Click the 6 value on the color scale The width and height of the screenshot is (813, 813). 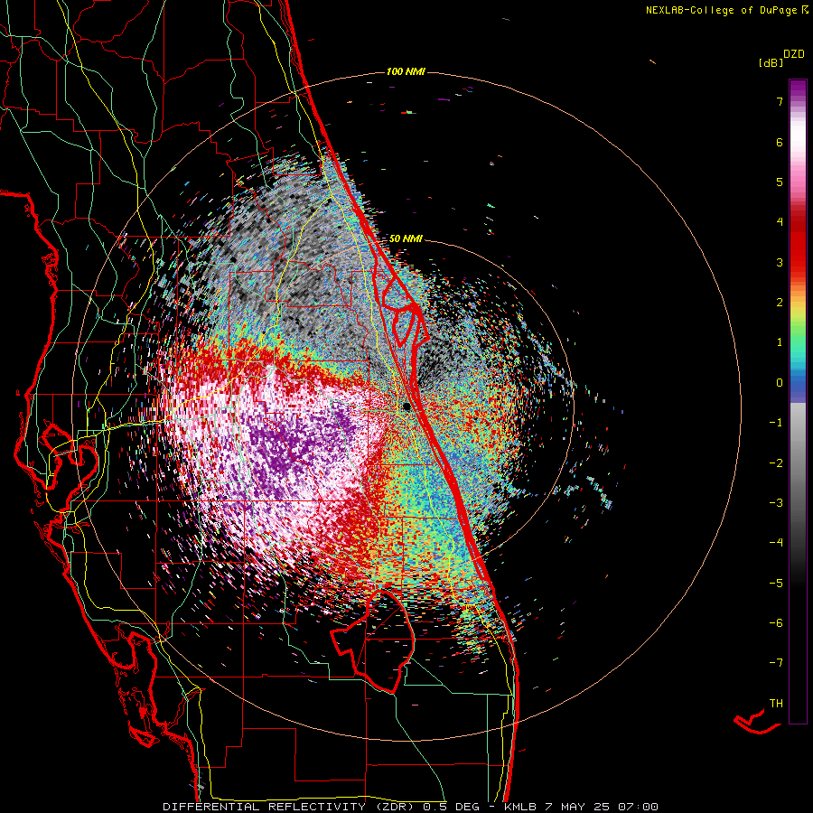click(780, 142)
